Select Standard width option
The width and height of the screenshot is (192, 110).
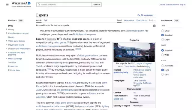(163, 50)
